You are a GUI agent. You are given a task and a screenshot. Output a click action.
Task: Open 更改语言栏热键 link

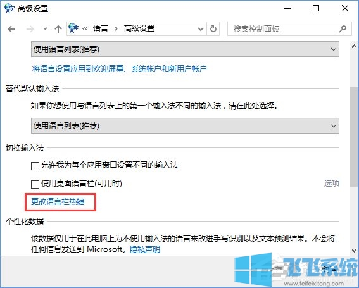58,202
